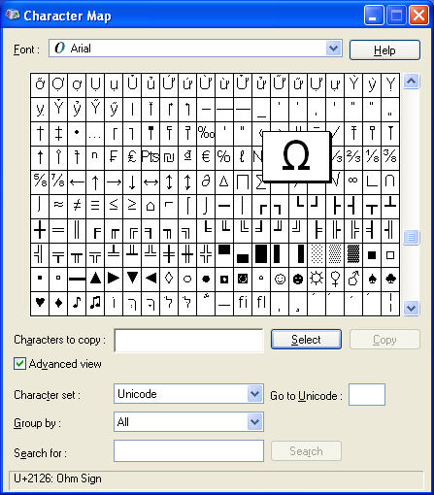The image size is (434, 495).
Task: Open the Font dropdown showing Arial
Action: coord(334,49)
